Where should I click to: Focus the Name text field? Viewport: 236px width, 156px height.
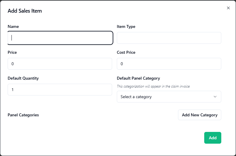pos(60,38)
